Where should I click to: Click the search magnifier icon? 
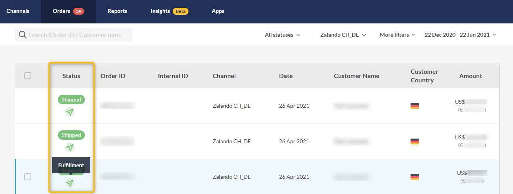(22, 35)
